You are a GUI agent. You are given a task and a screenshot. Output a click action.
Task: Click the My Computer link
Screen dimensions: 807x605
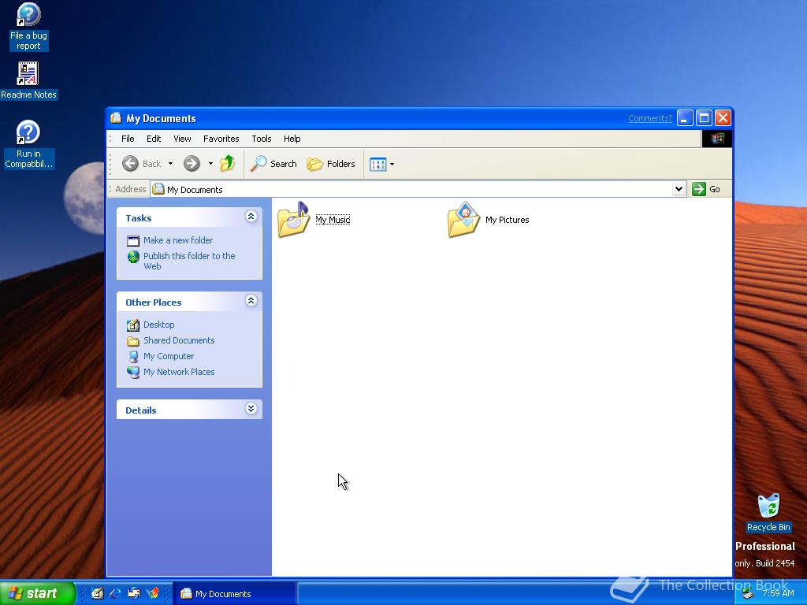[x=169, y=357]
